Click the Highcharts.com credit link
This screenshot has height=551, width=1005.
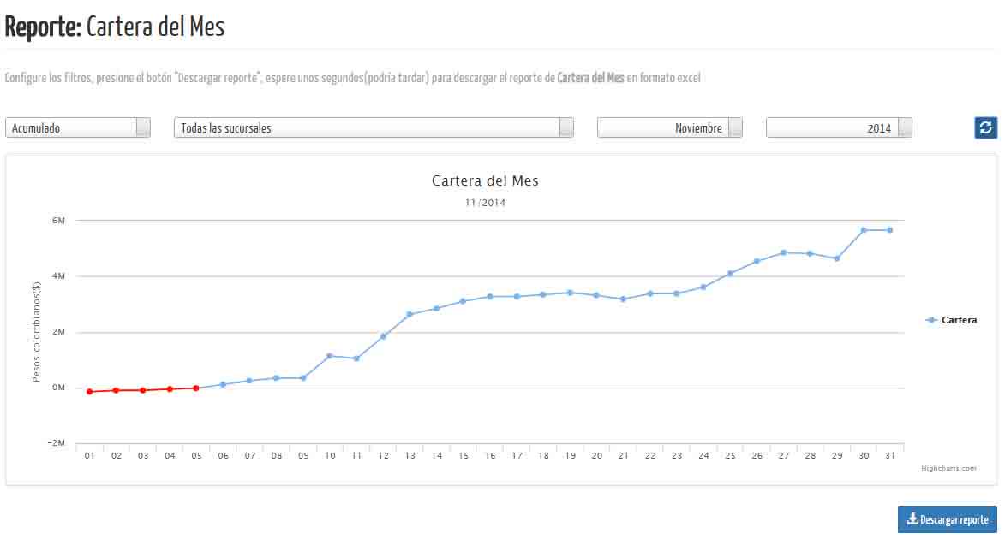948,469
